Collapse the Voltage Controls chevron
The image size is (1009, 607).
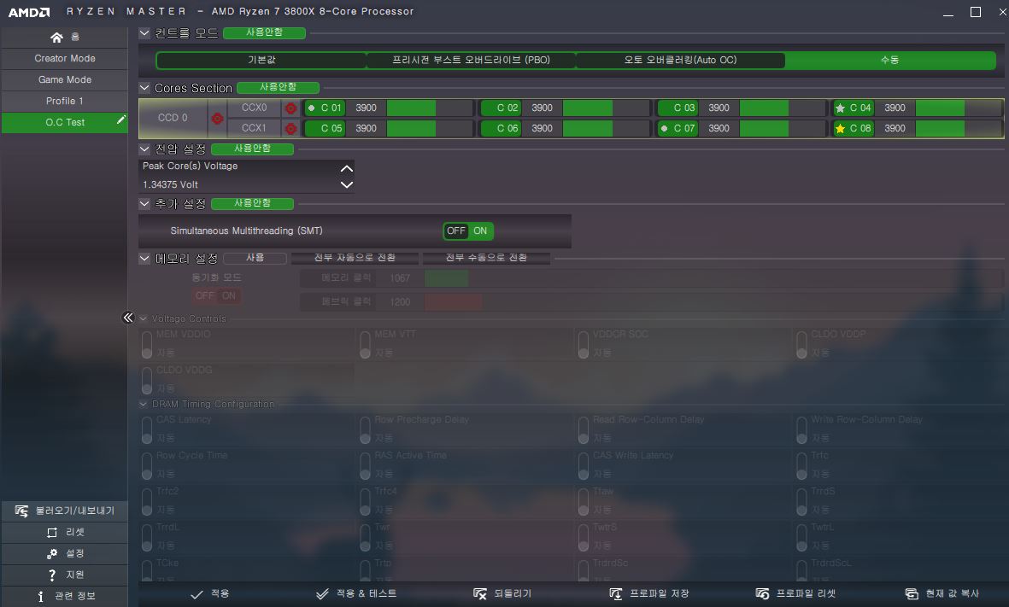(x=144, y=318)
